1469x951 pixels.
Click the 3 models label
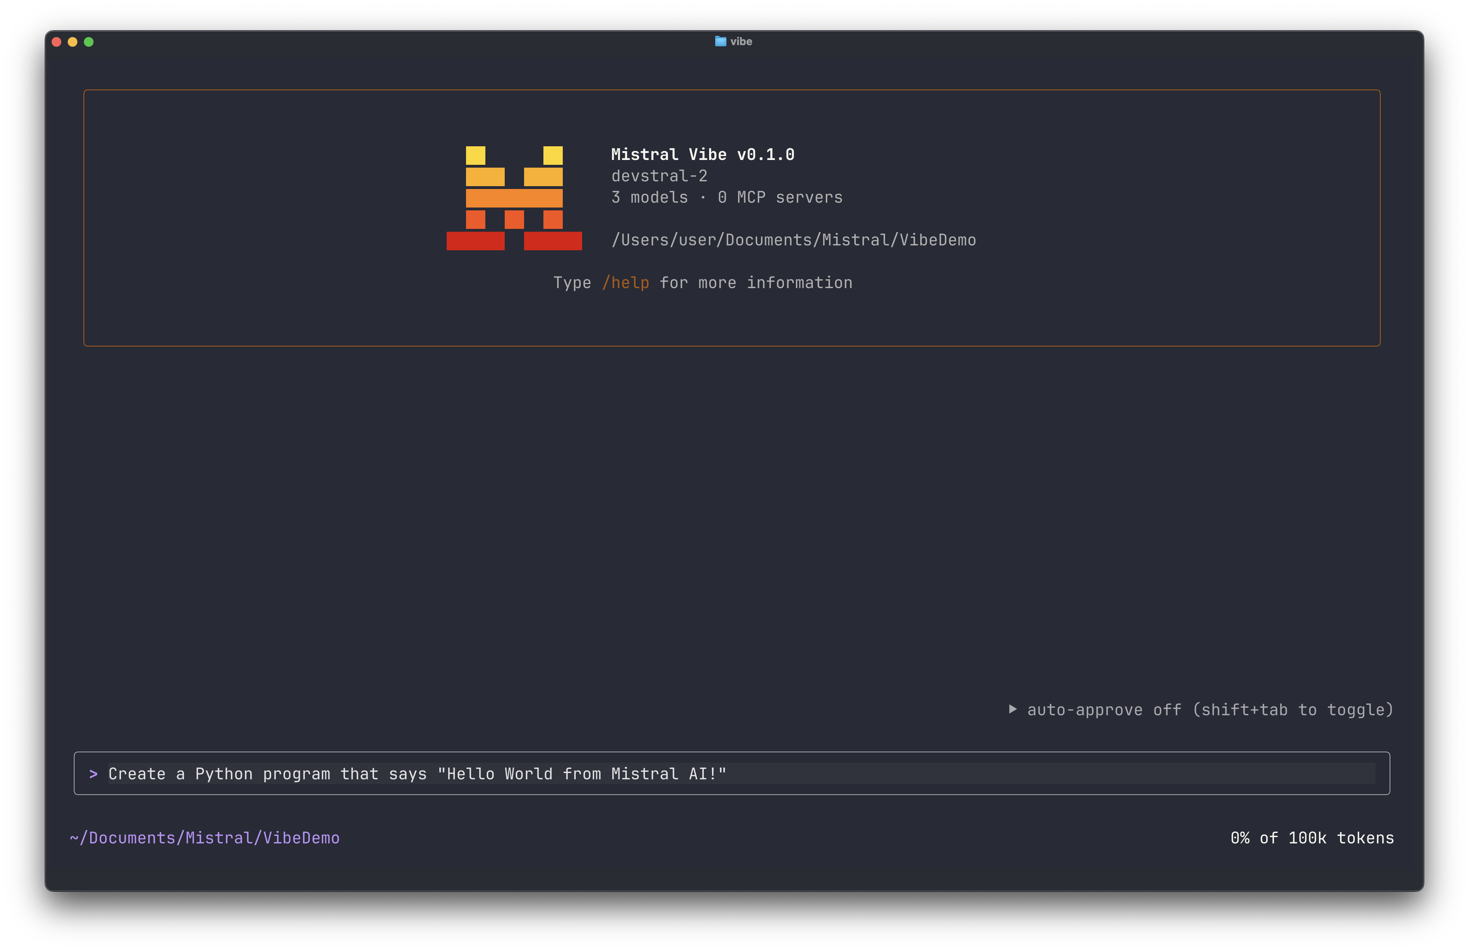pyautogui.click(x=649, y=197)
